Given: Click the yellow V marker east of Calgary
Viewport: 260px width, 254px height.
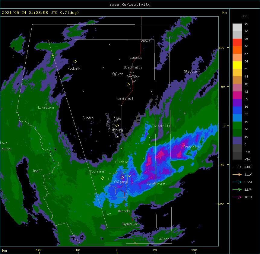Looking at the screenshot, I should [x=129, y=176].
